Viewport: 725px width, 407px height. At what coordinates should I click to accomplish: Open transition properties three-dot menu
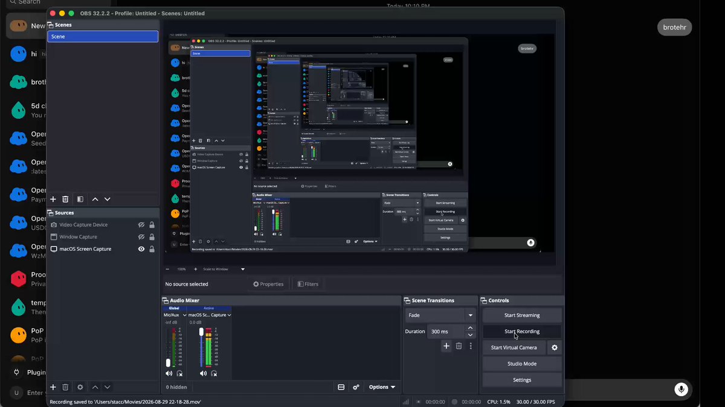[471, 346]
